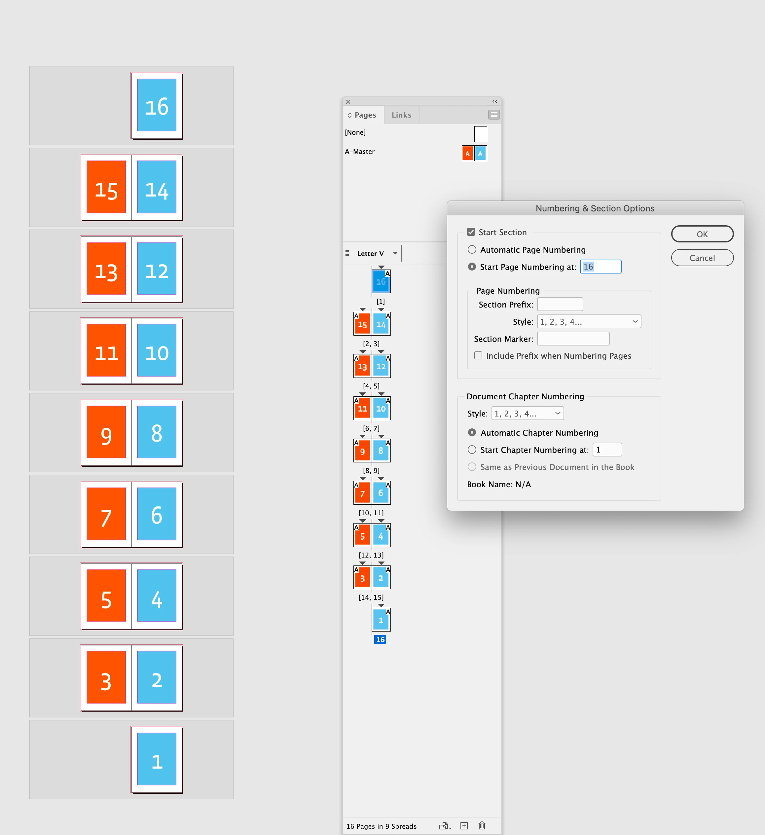This screenshot has width=765, height=835.
Task: Uncheck the Start Section checkbox
Action: tap(471, 232)
